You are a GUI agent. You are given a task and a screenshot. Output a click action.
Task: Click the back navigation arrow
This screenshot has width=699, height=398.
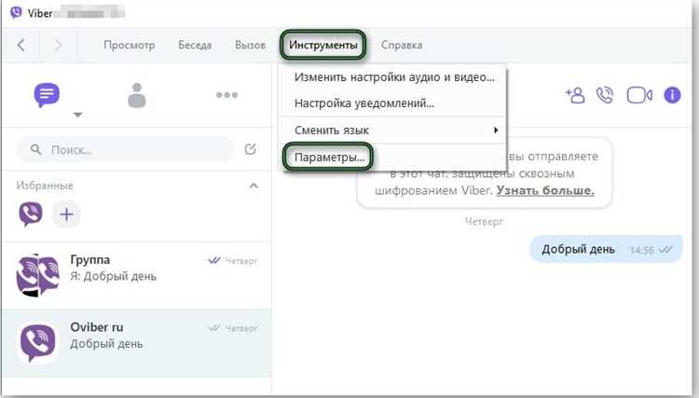pyautogui.click(x=21, y=45)
